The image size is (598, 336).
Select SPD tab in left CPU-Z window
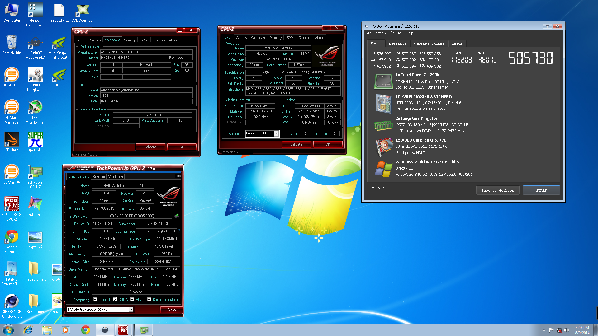(144, 40)
